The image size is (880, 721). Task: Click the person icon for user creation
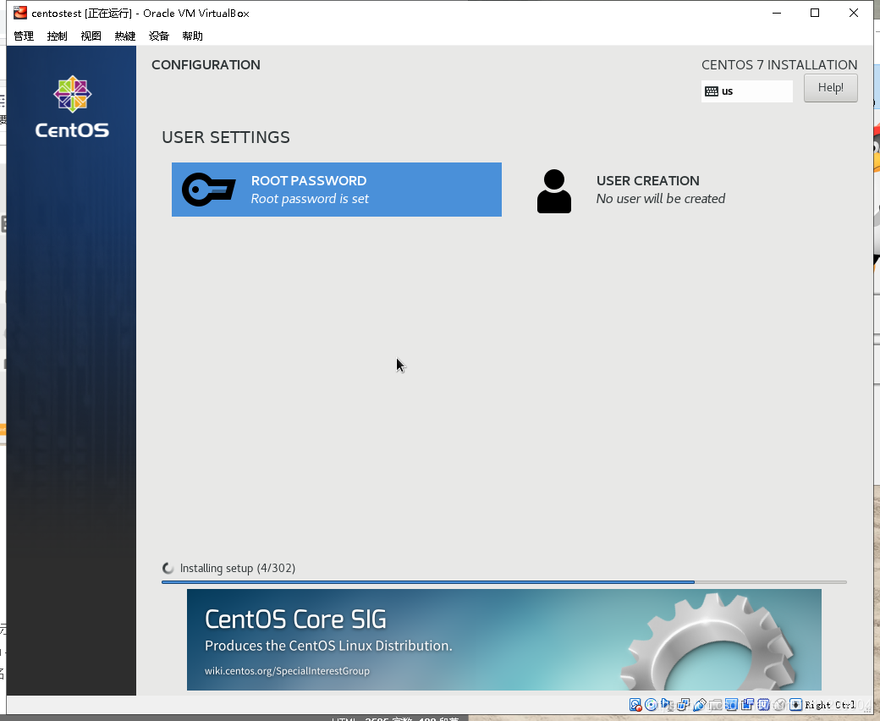click(x=554, y=190)
